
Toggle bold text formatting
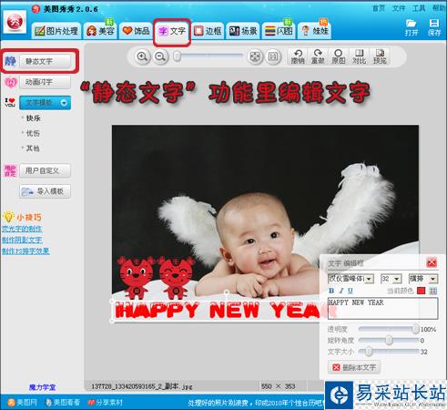331,291
